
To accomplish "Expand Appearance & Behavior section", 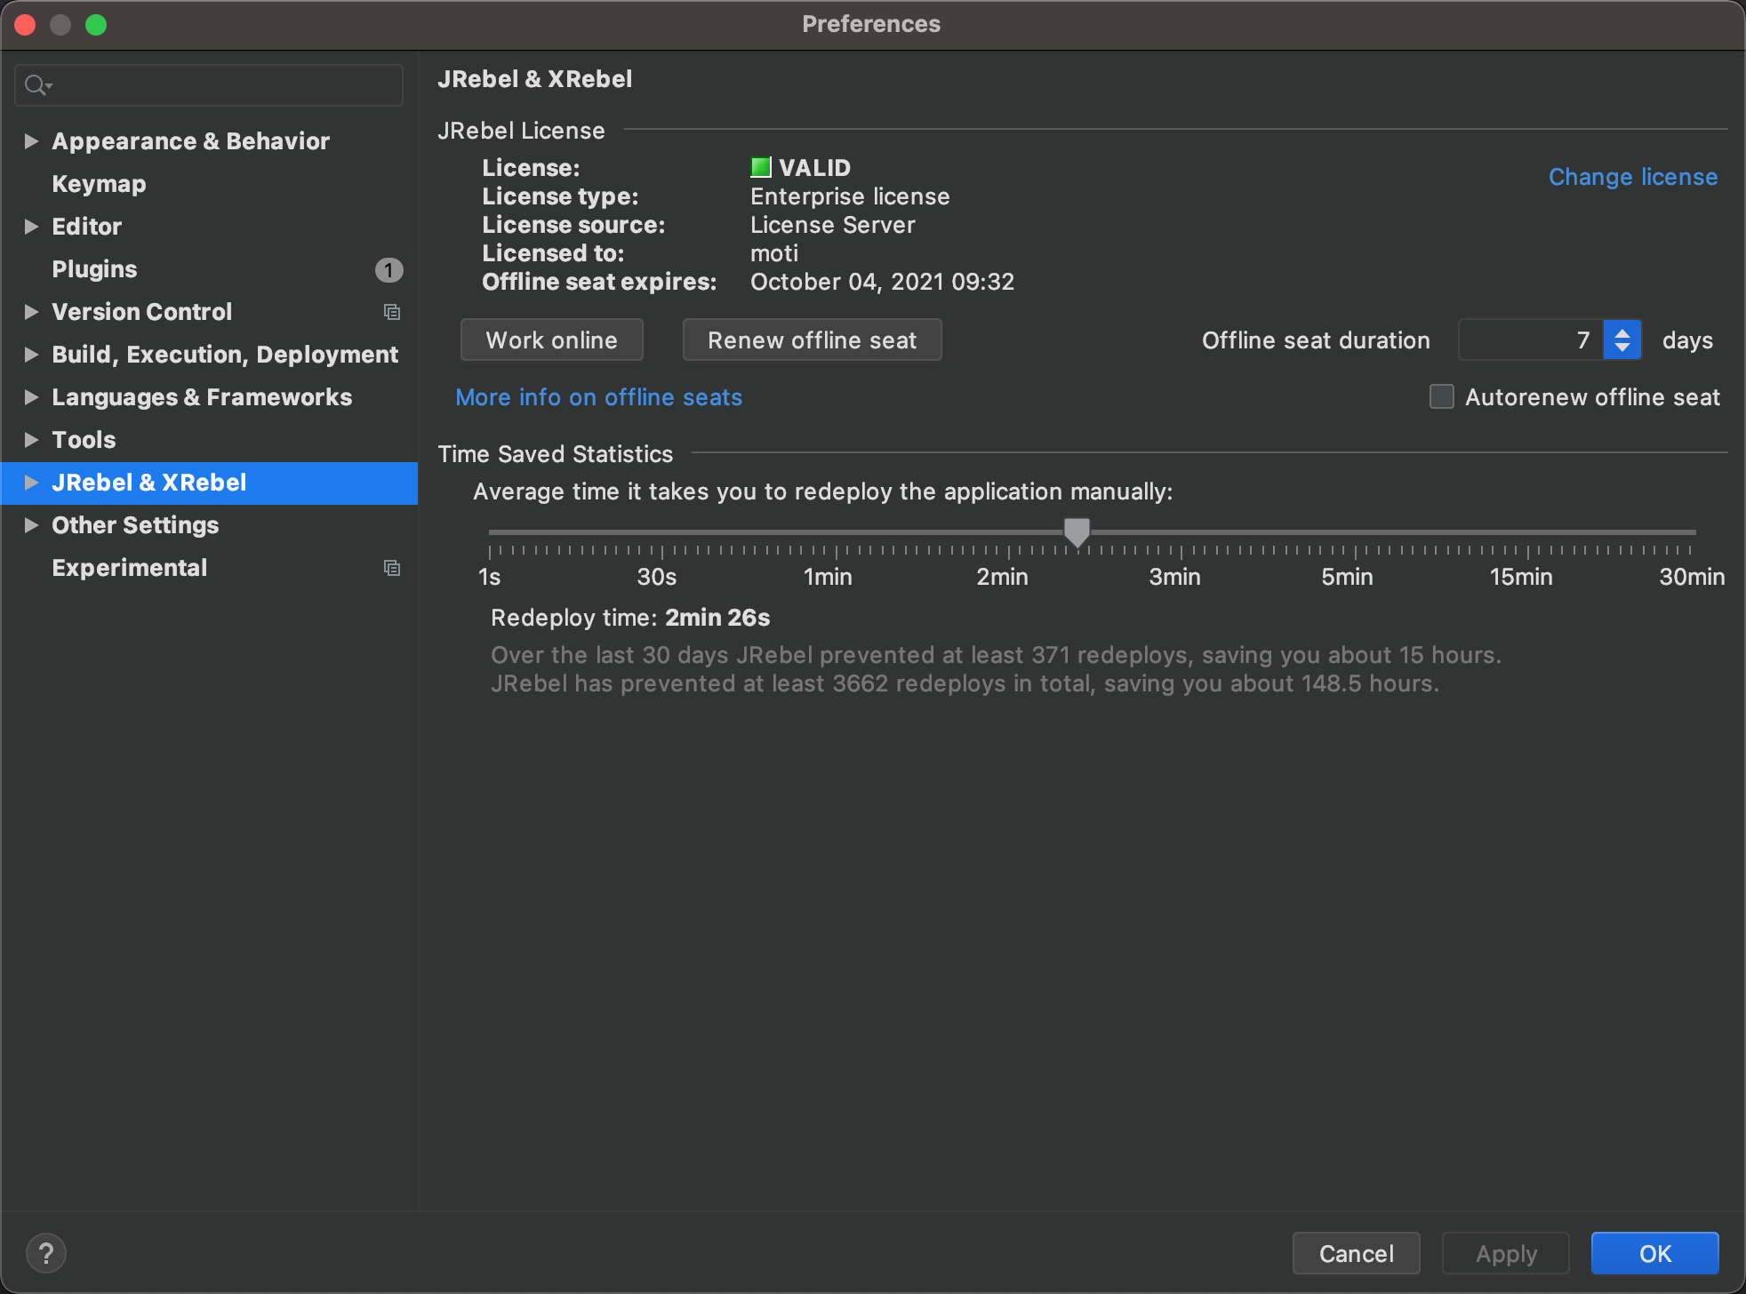I will coord(31,141).
